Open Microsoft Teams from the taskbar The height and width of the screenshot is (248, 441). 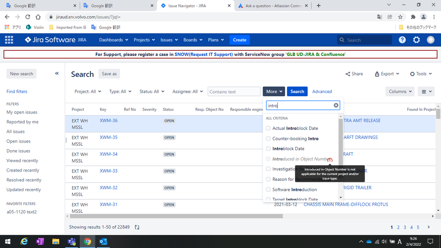(72, 241)
